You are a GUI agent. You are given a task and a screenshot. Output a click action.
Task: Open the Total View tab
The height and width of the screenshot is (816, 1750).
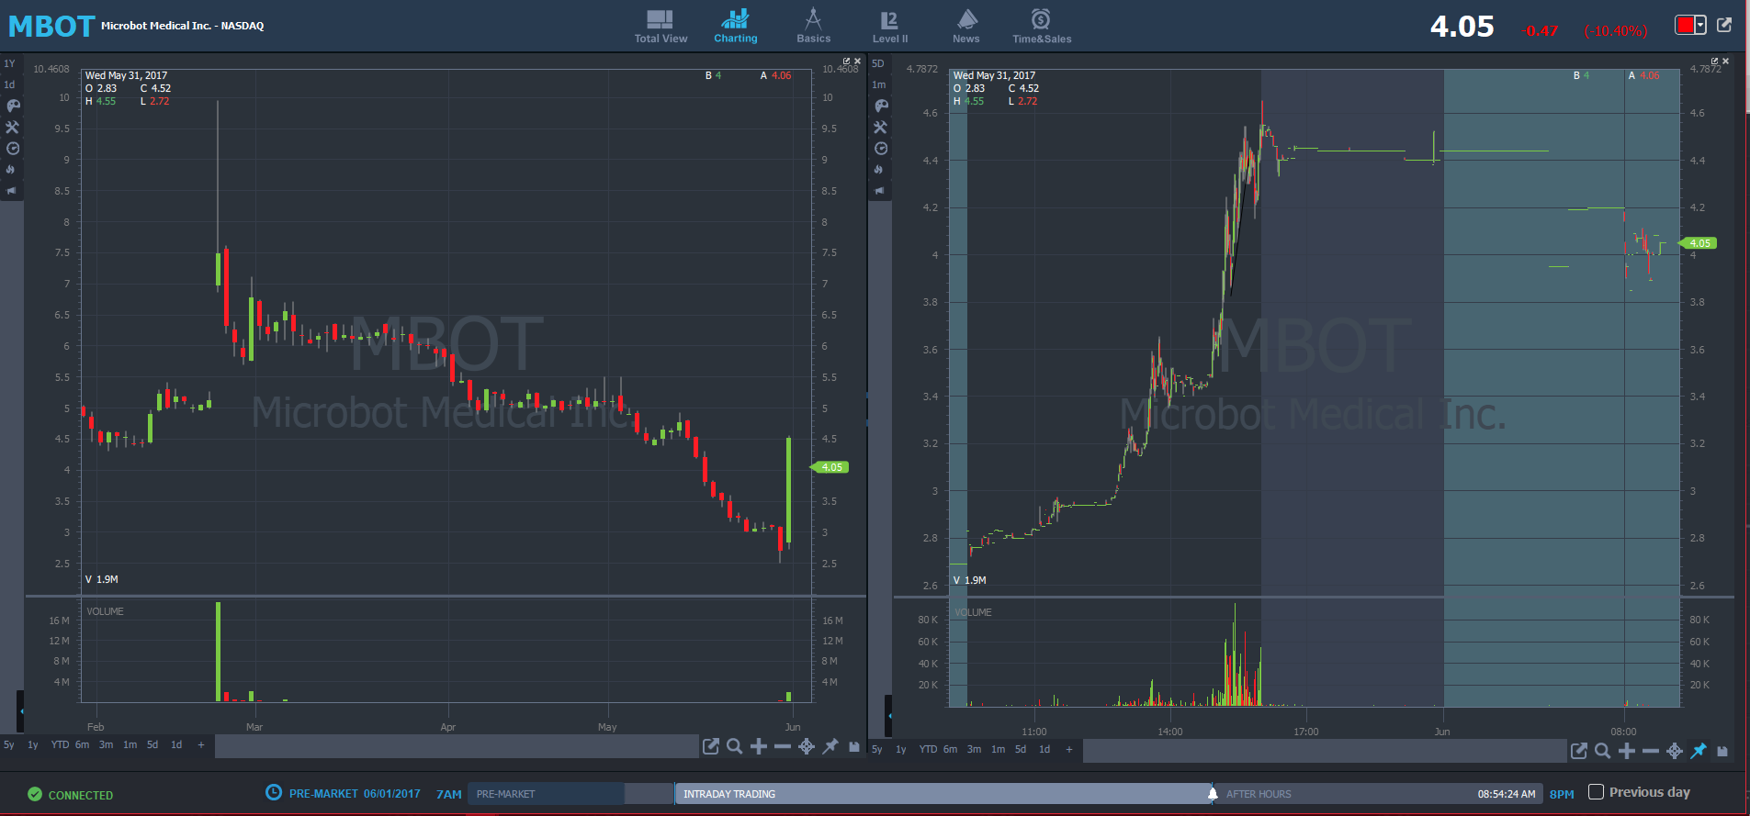(x=660, y=26)
